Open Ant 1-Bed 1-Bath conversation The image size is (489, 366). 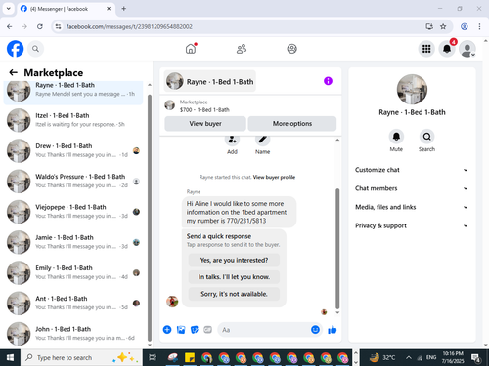[x=73, y=304]
